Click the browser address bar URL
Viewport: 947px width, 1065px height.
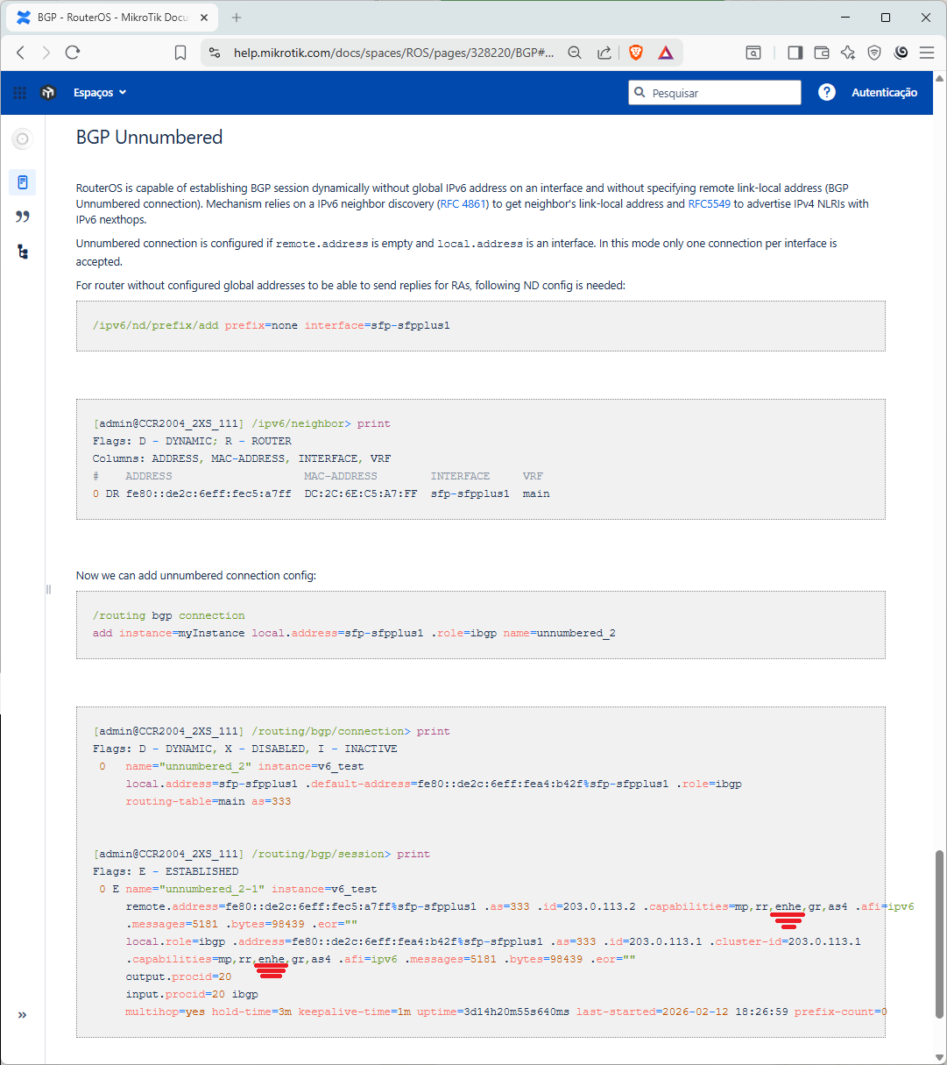[x=394, y=53]
